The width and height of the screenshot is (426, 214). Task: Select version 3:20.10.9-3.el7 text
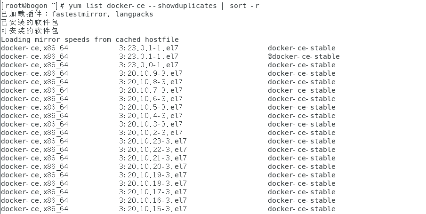151,73
